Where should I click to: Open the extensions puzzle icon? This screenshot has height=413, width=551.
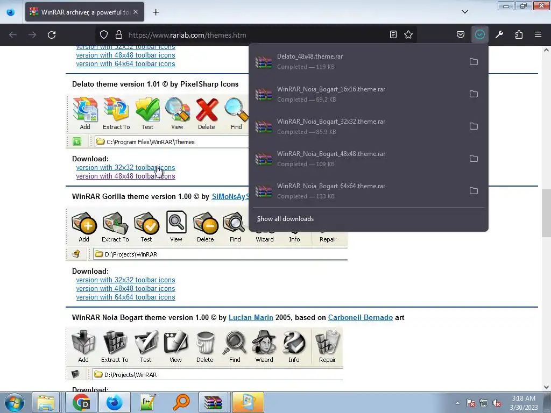(519, 35)
